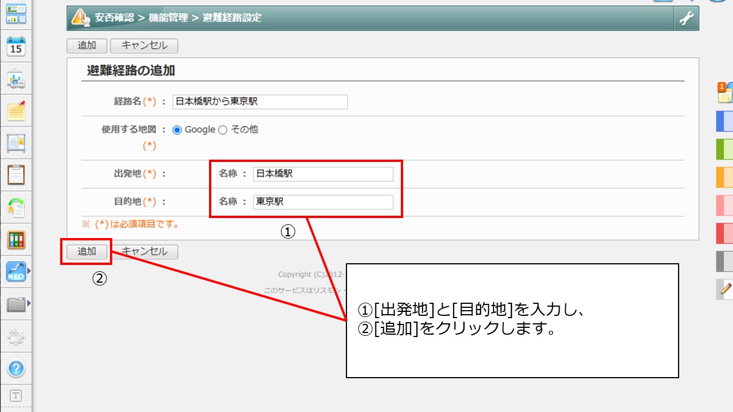
Task: Select the その他 map radio button
Action: tap(223, 130)
